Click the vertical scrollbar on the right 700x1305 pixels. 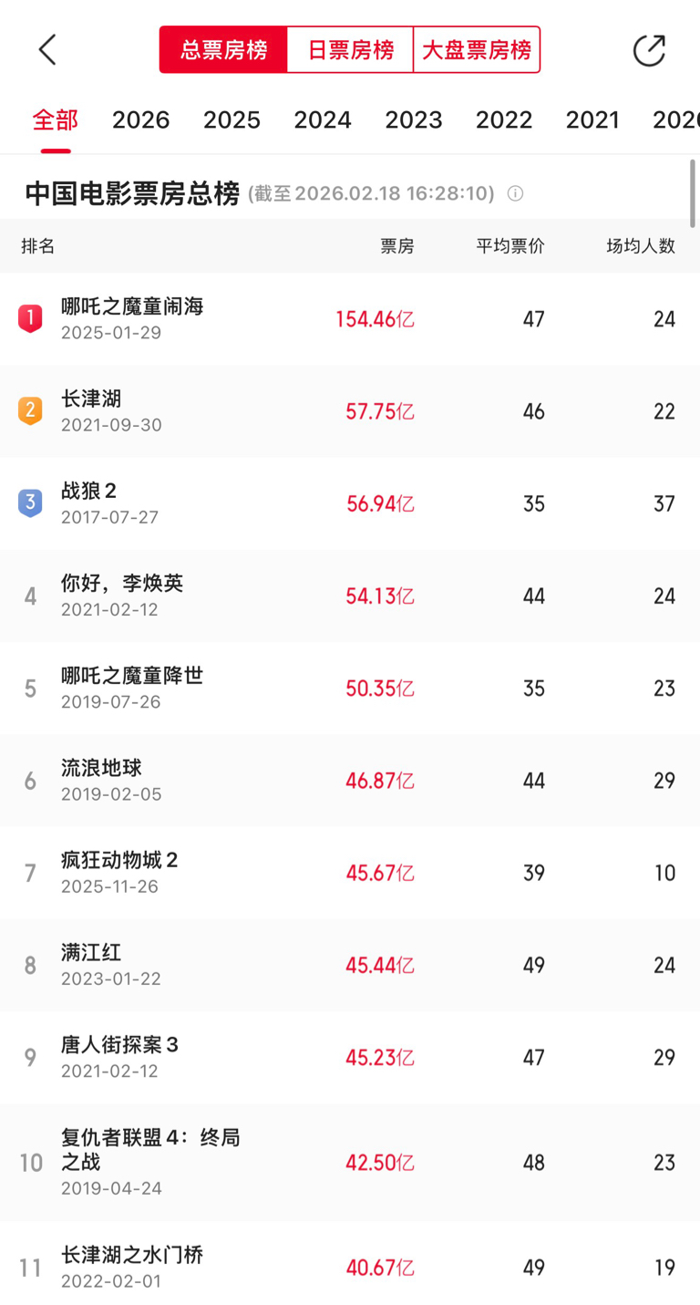pyautogui.click(x=693, y=193)
